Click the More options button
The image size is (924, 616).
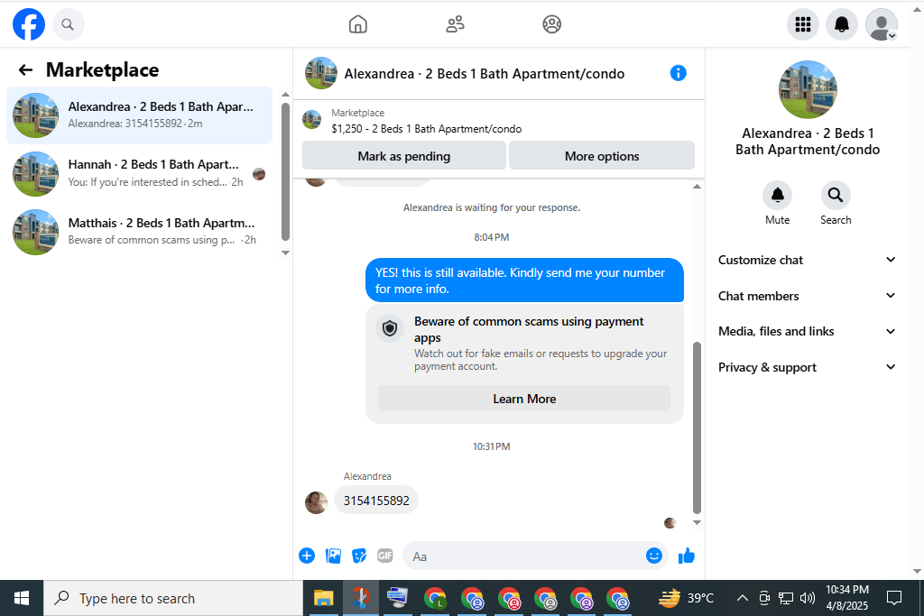tap(602, 156)
